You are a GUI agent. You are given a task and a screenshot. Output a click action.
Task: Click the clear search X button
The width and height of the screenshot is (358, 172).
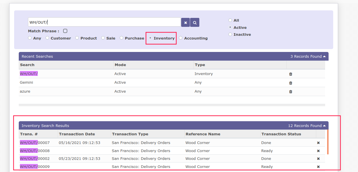pyautogui.click(x=185, y=23)
